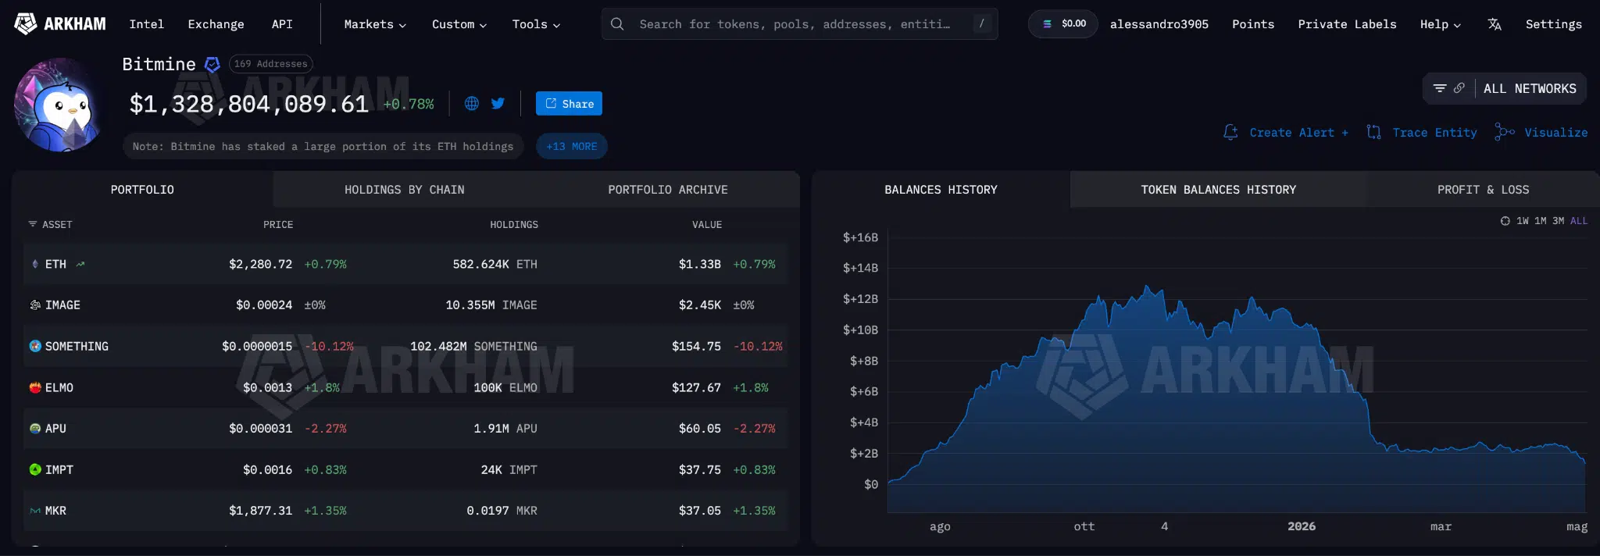Click the 2026 label on chart axis

(1302, 526)
